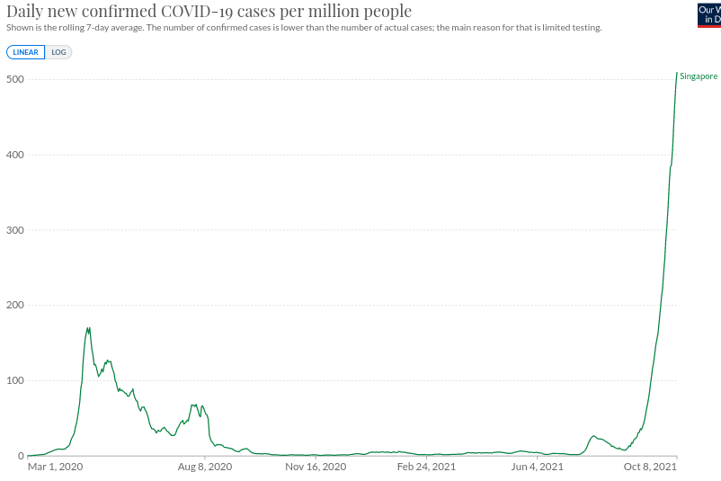This screenshot has width=721, height=481.
Task: Click the chart title about daily COVID-19 cases
Action: click(x=209, y=12)
